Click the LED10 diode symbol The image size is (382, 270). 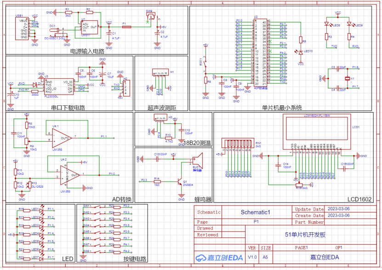coord(301,53)
